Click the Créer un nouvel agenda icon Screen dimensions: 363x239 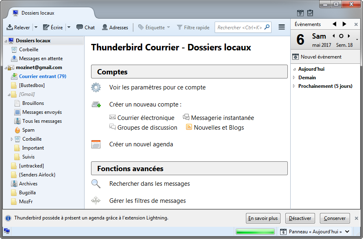[96, 144]
